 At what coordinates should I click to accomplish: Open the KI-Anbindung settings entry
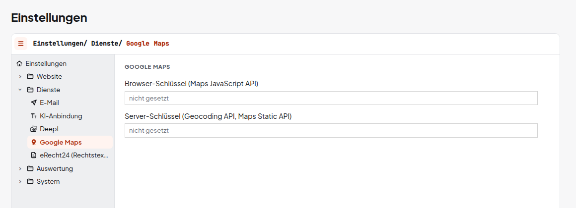(x=61, y=116)
